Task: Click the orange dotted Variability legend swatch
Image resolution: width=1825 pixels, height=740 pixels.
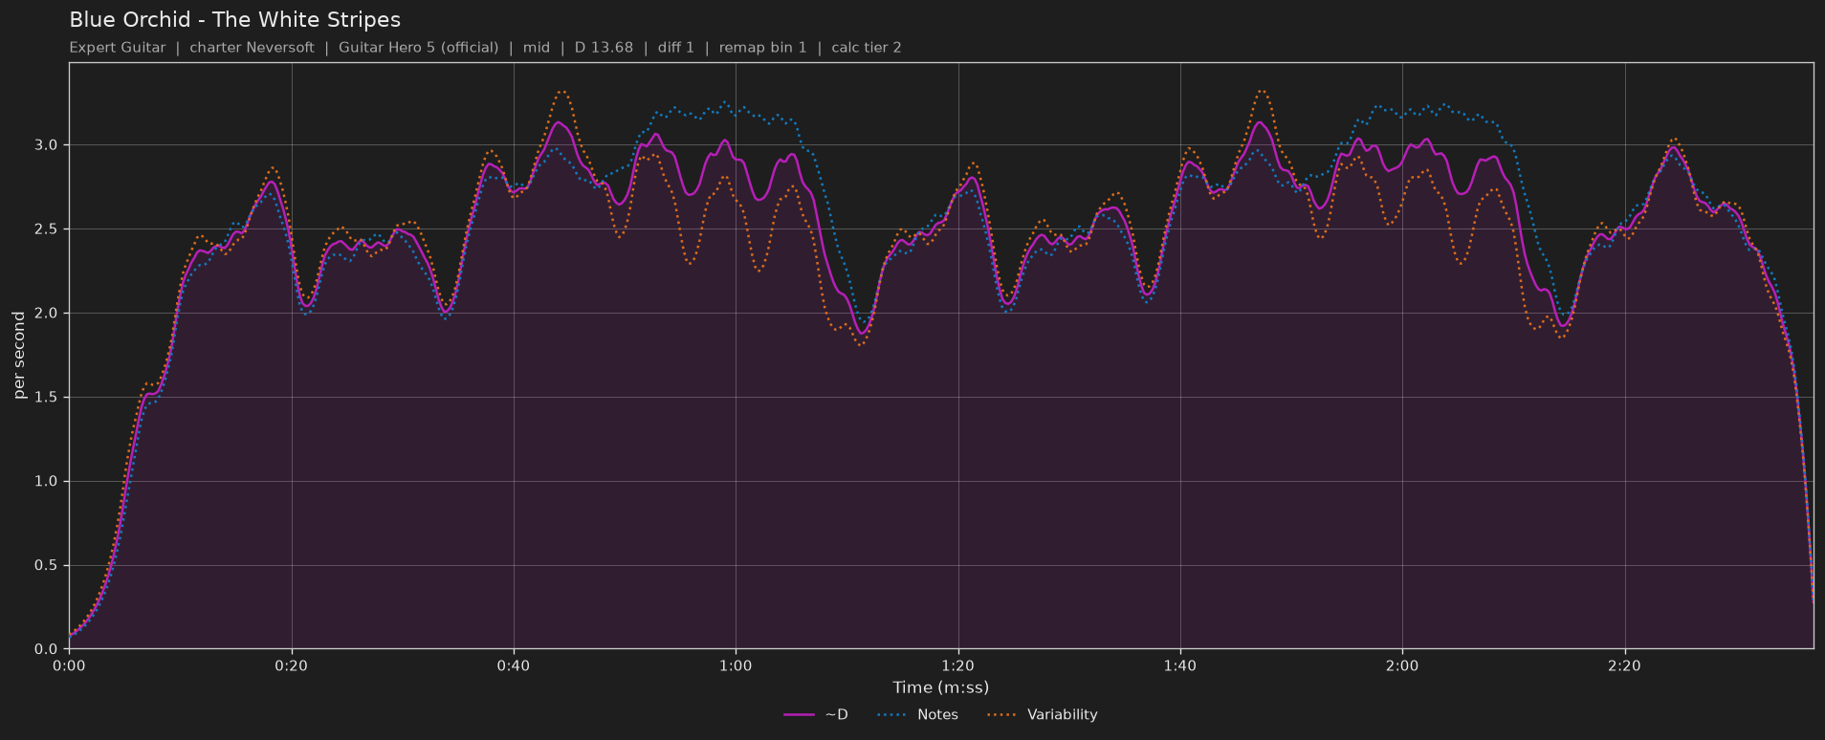Action: click(1001, 715)
